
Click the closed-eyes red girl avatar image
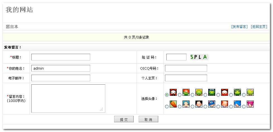tap(225, 92)
